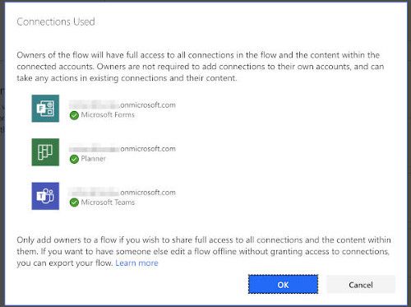Click the Planner connection label

[x=93, y=159]
